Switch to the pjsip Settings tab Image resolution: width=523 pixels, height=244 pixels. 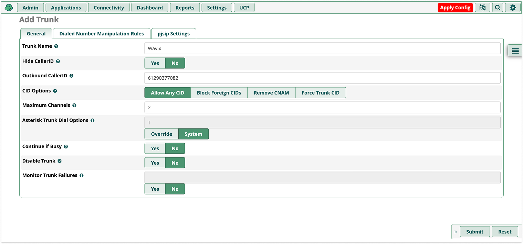click(174, 33)
